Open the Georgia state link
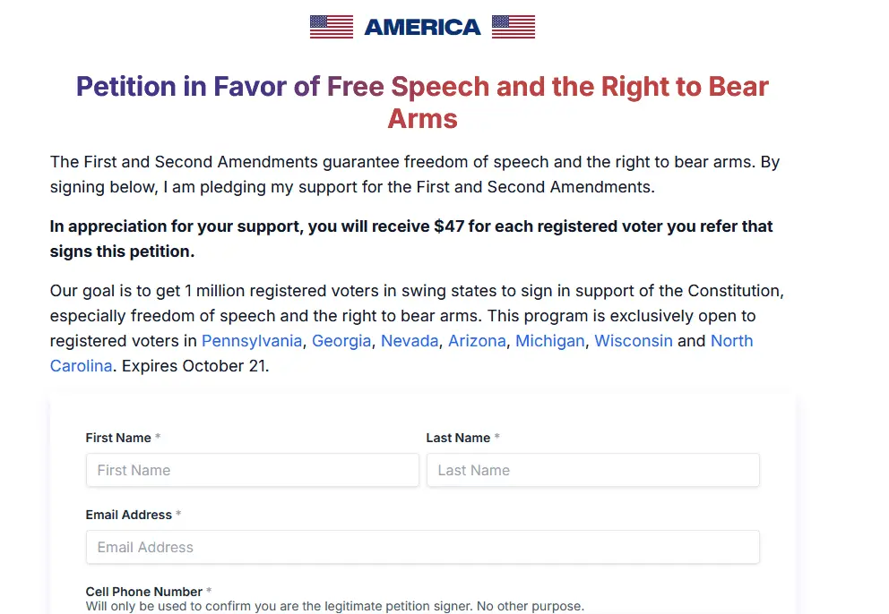 coord(341,341)
